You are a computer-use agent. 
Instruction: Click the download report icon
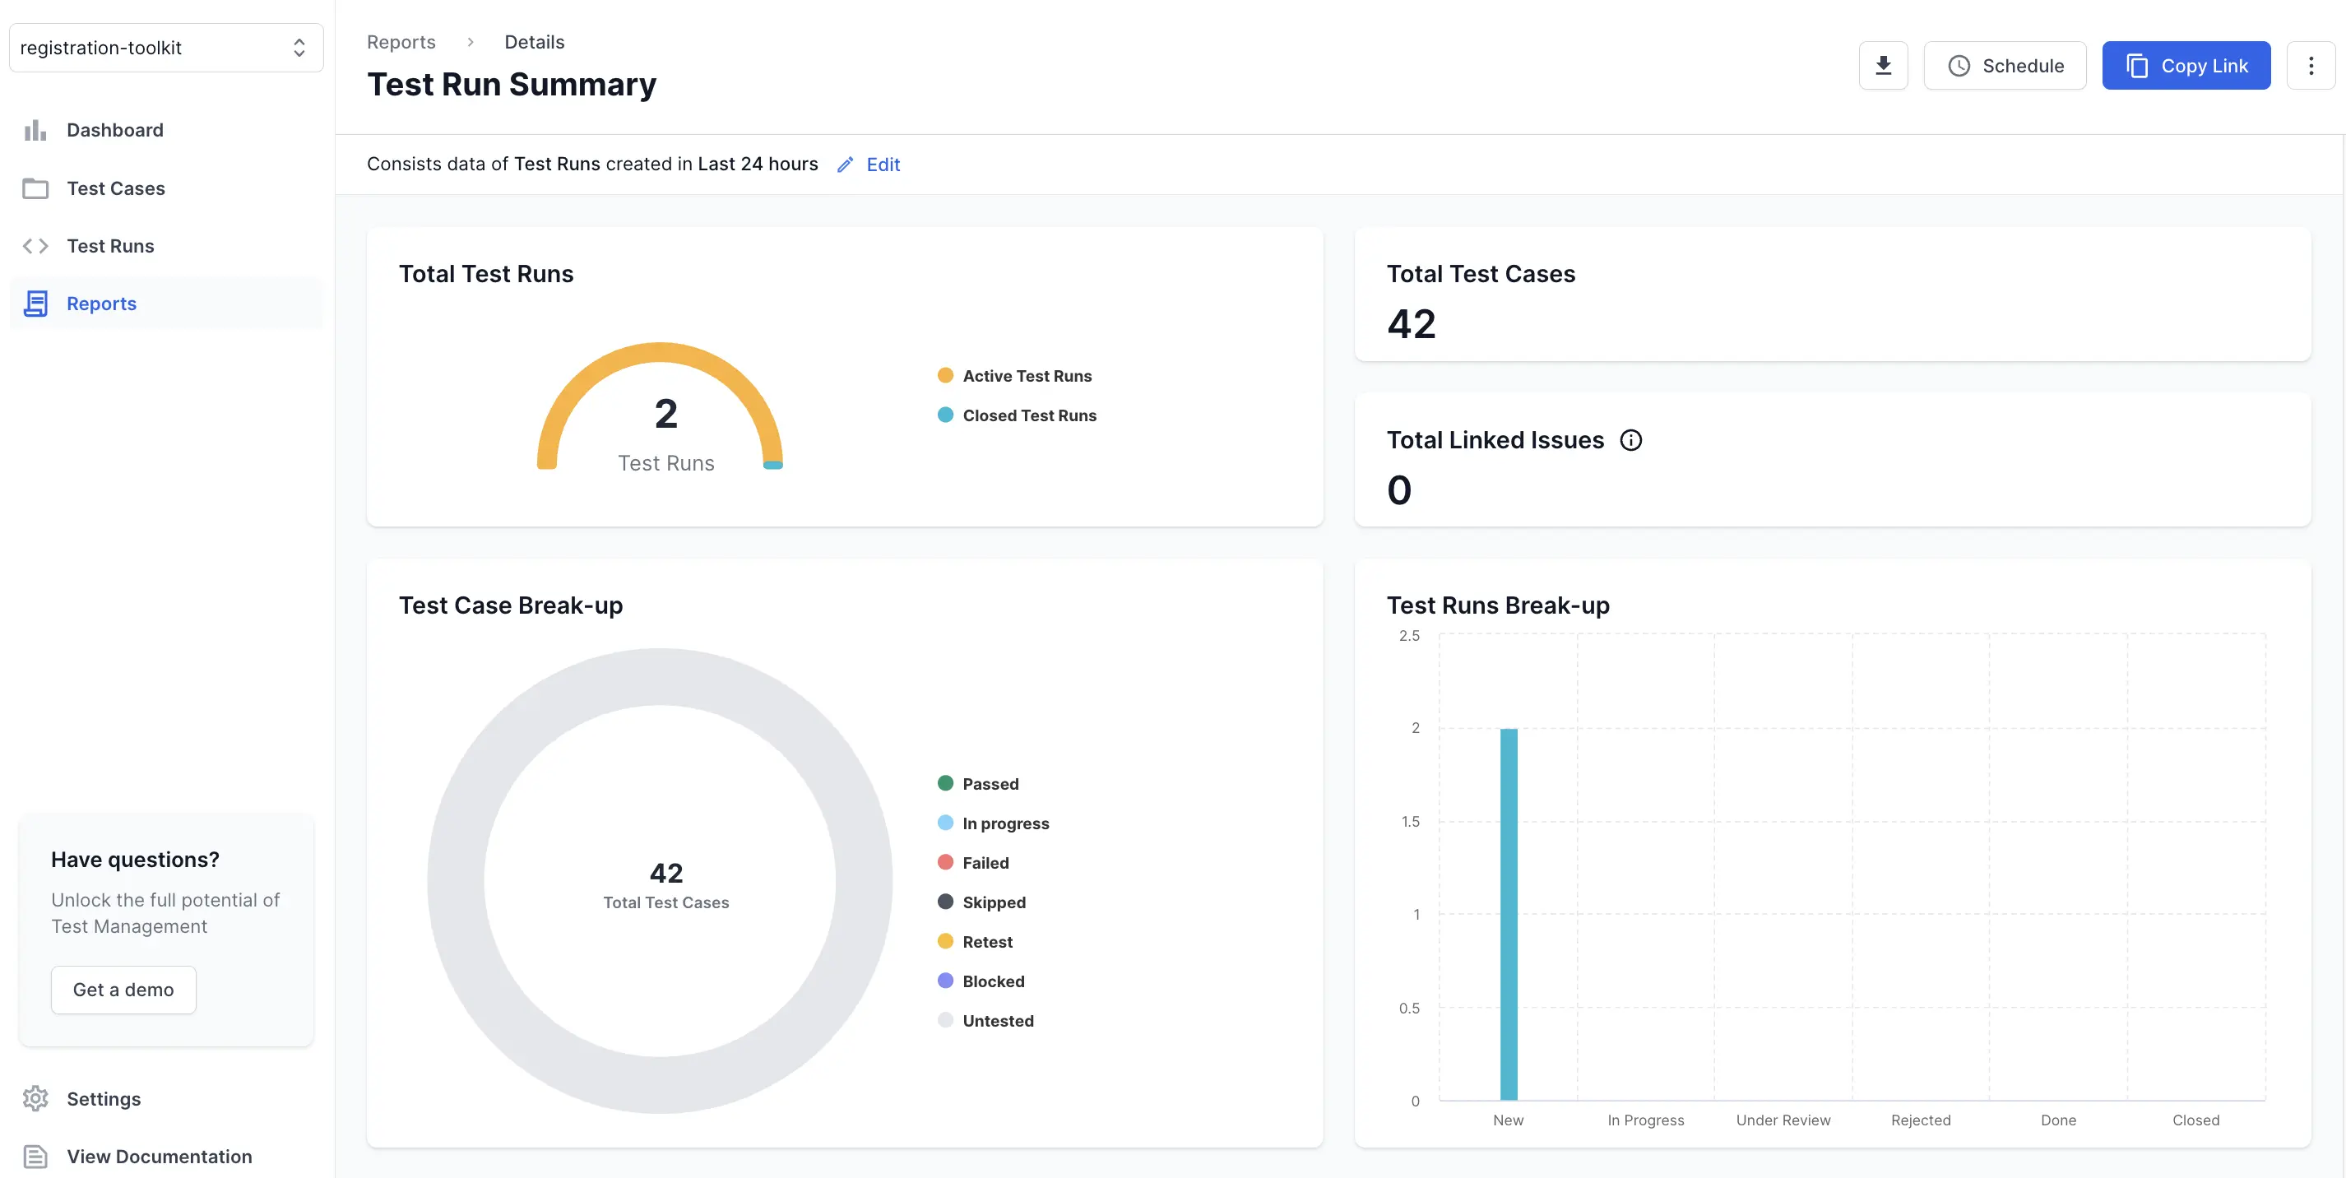(1882, 66)
